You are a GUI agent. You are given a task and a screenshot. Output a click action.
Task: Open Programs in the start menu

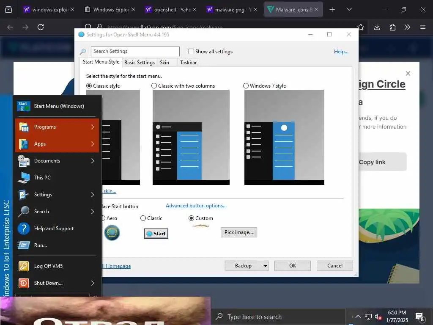(x=57, y=127)
